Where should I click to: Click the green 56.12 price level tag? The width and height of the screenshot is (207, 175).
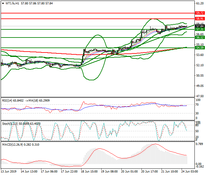[199, 37]
